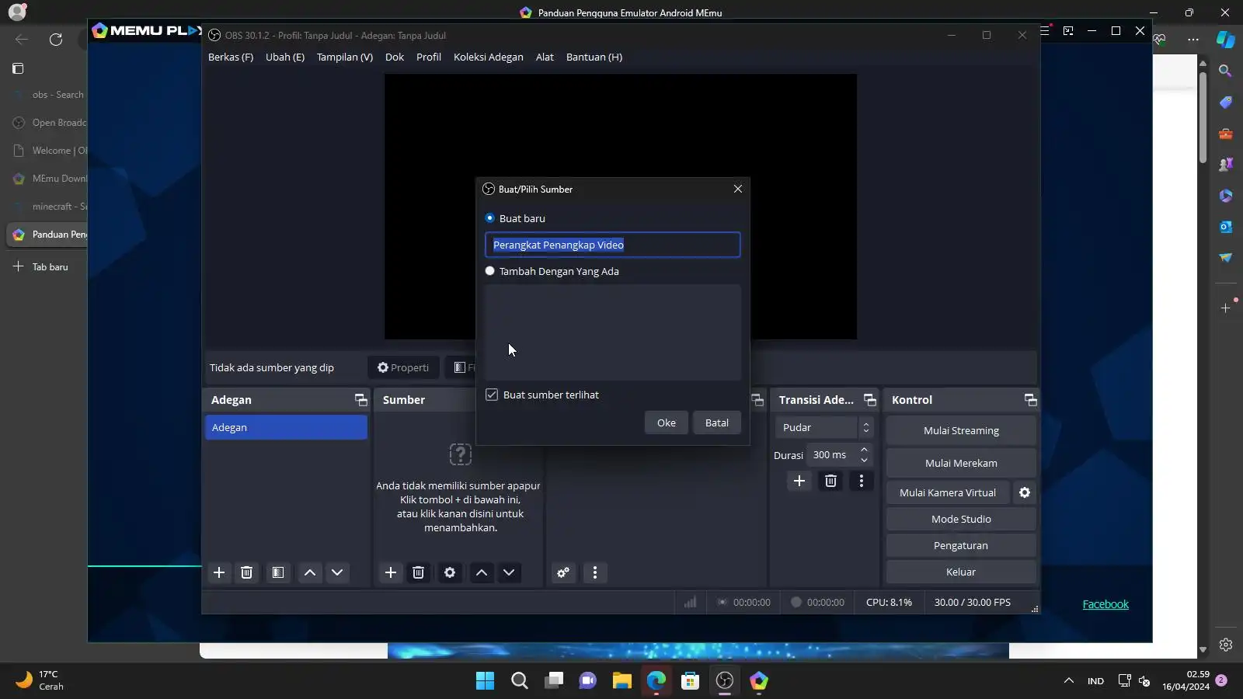Open Ubah (E) menu
The height and width of the screenshot is (699, 1243).
coord(285,57)
